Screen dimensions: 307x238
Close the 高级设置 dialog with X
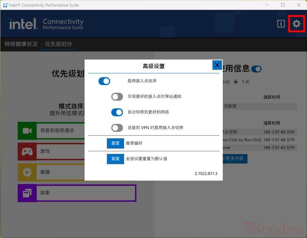217,65
